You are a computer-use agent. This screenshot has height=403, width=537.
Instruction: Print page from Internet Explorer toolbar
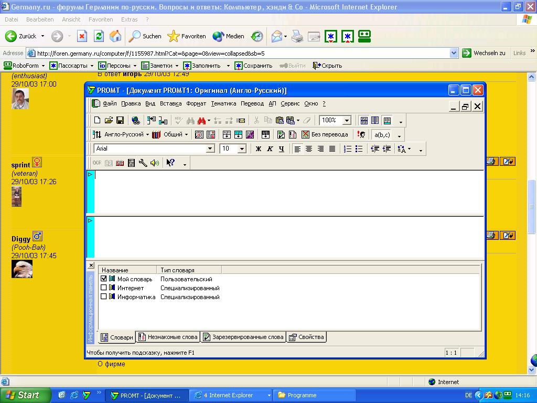[297, 36]
